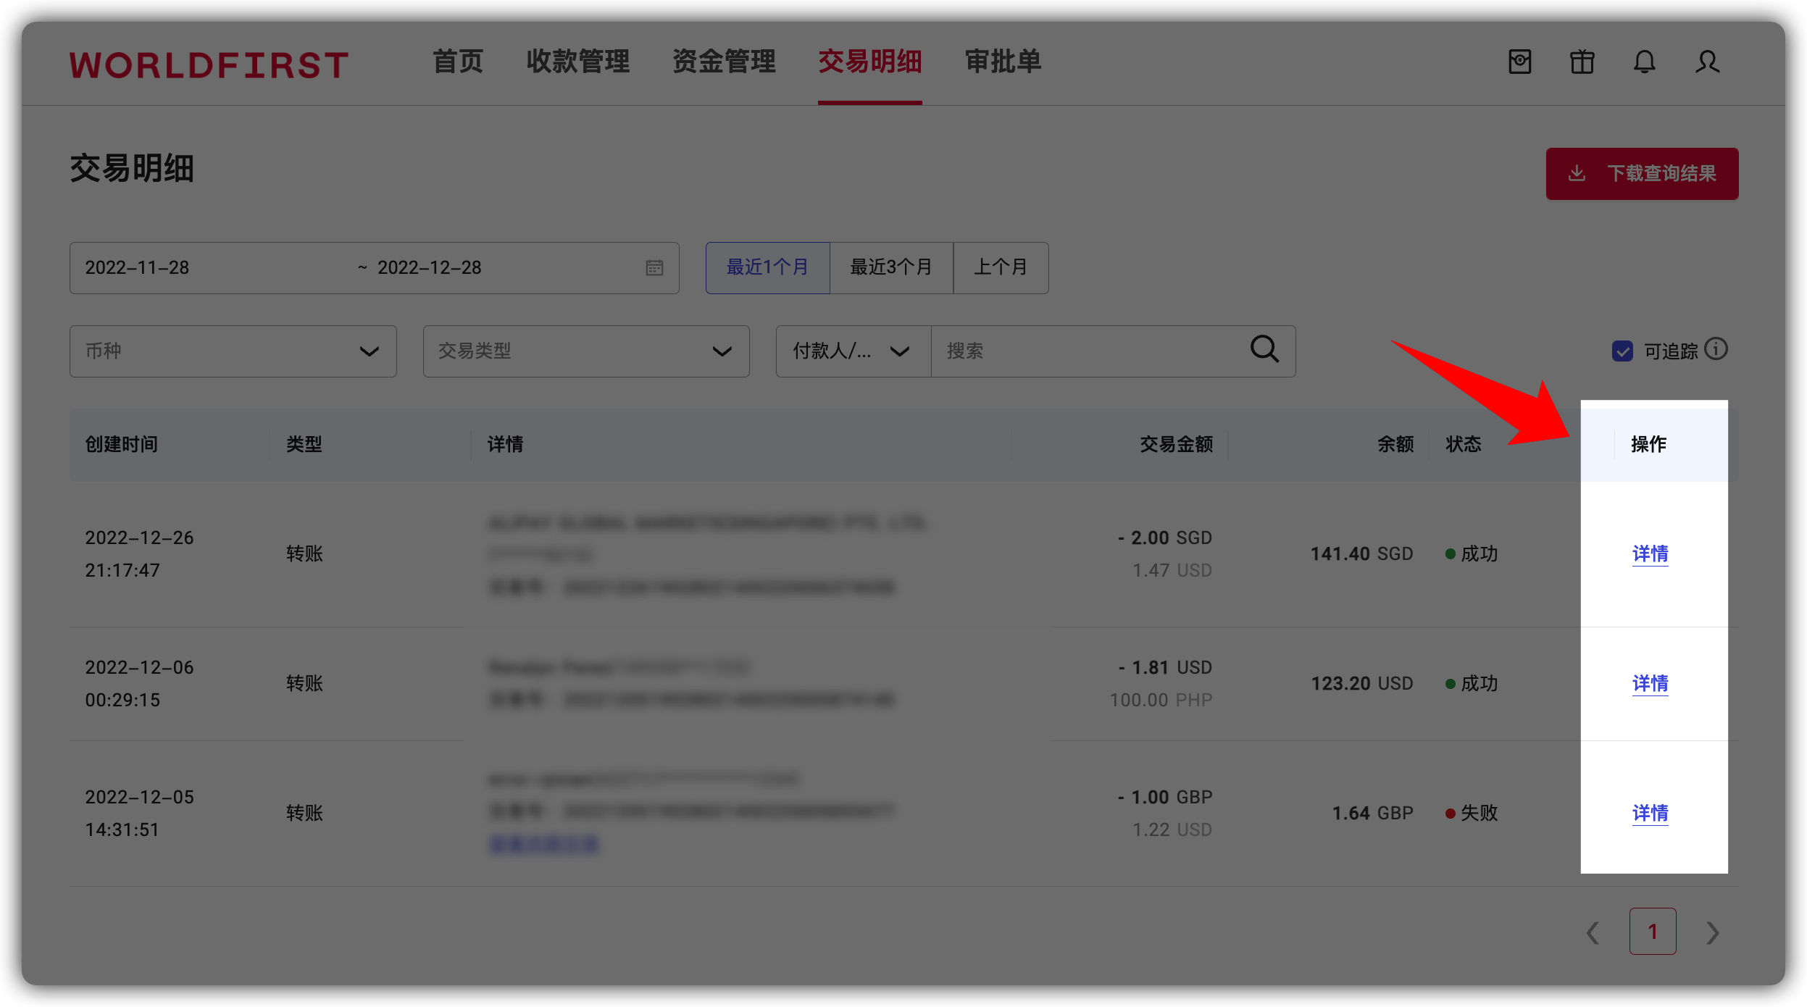Uncheck the 可追踪 checkbox
1807x1007 pixels.
point(1622,351)
